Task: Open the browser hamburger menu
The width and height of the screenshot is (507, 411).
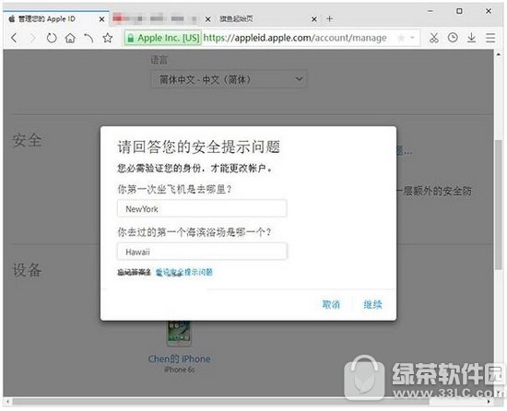Action: pyautogui.click(x=490, y=38)
